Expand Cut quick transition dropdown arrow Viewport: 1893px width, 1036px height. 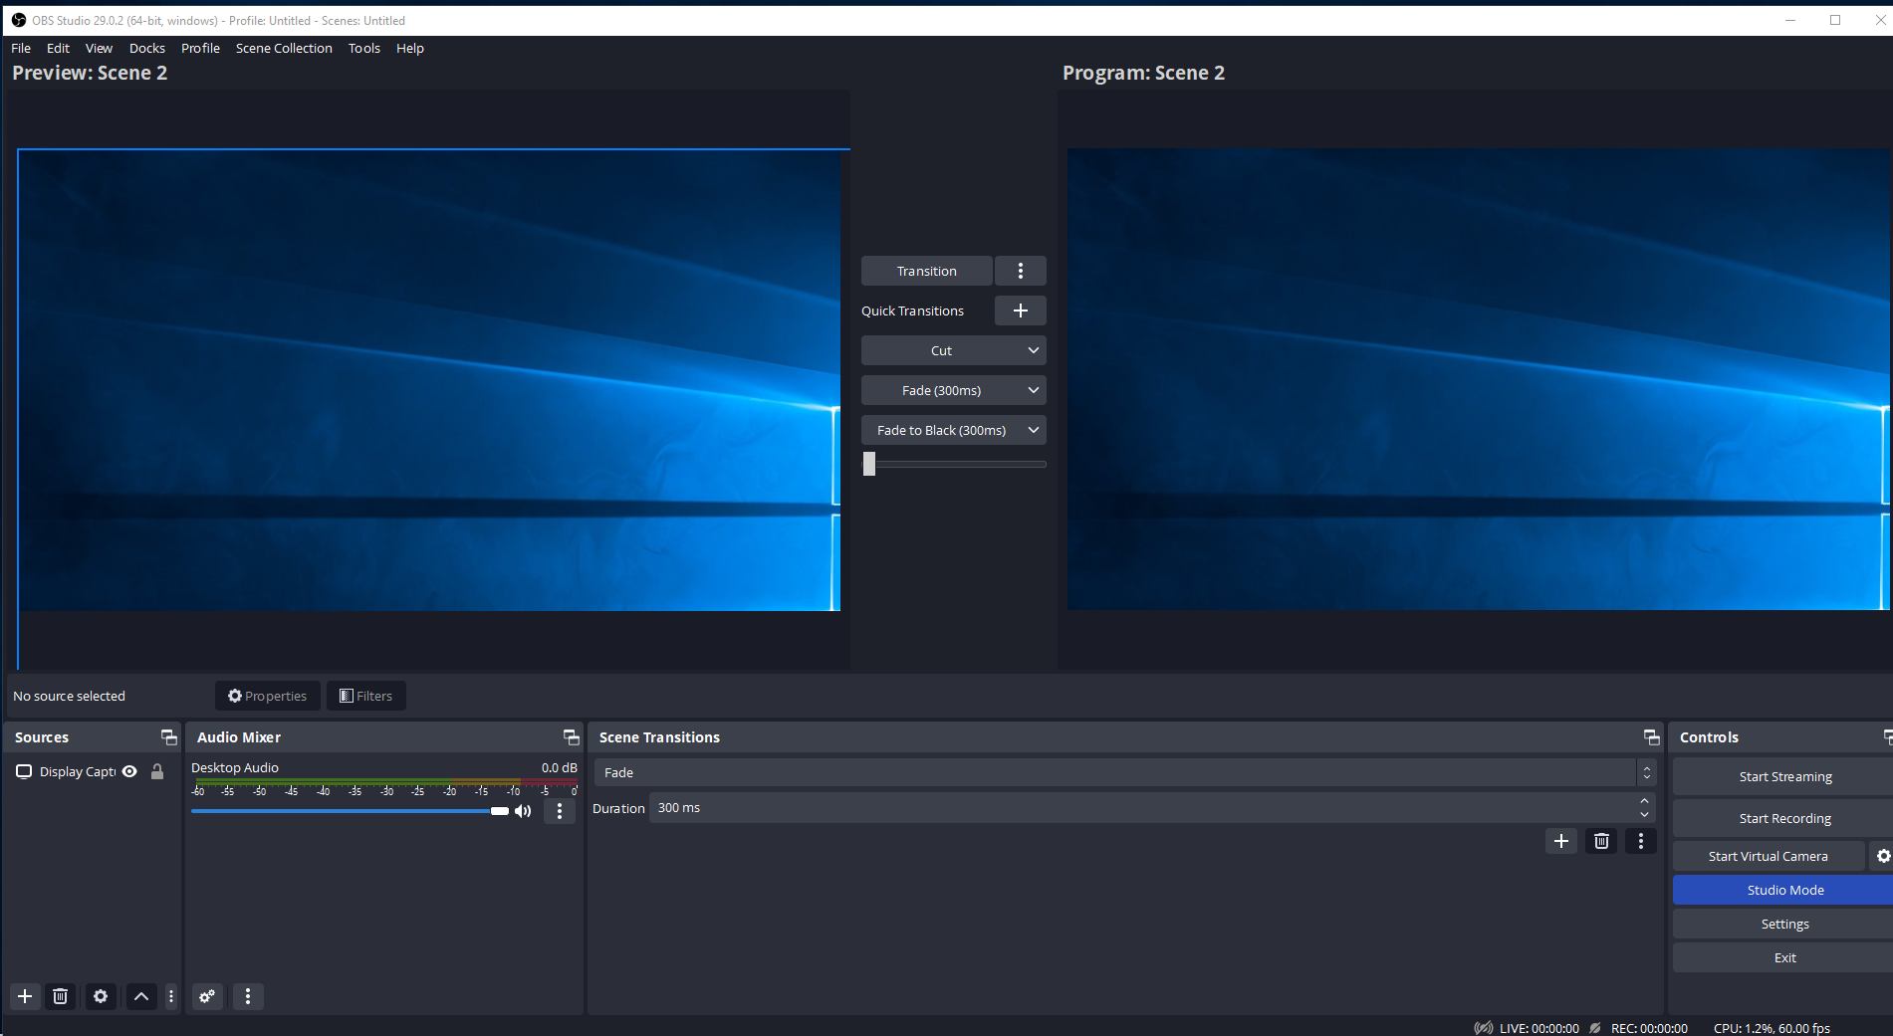point(1034,350)
